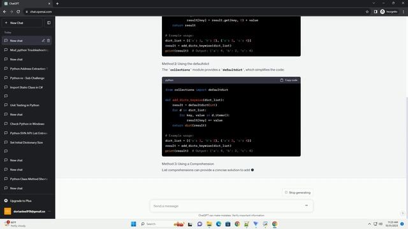The height and width of the screenshot is (229, 408).
Task: Open the Windows Start menu
Action: pos(133,224)
